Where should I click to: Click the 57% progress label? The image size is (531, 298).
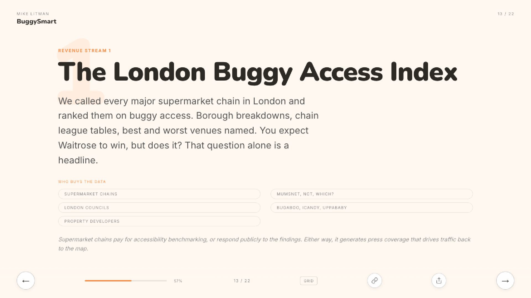point(178,281)
